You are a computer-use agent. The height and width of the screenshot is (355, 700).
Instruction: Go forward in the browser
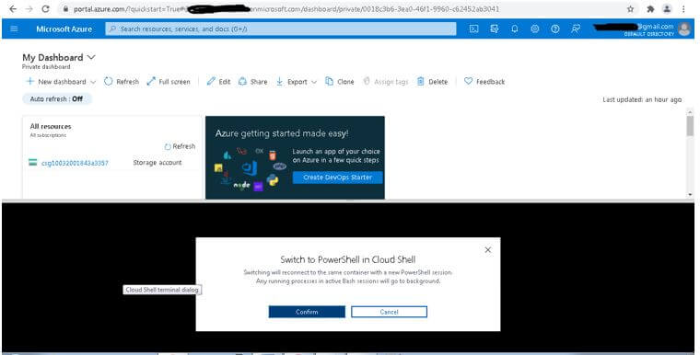click(29, 9)
